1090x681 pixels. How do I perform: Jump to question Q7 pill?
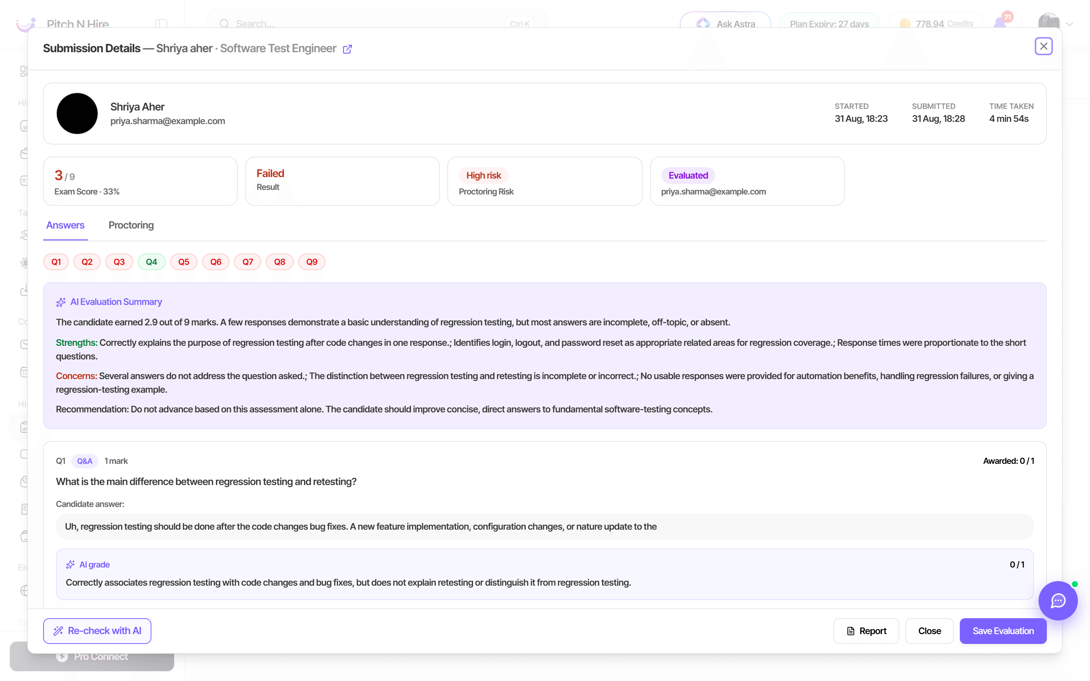pyautogui.click(x=248, y=262)
